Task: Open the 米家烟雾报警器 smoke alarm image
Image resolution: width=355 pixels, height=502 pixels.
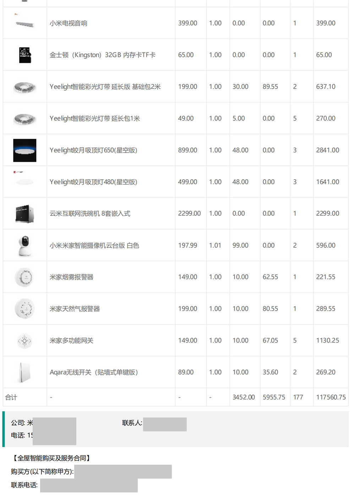Action: (x=25, y=277)
